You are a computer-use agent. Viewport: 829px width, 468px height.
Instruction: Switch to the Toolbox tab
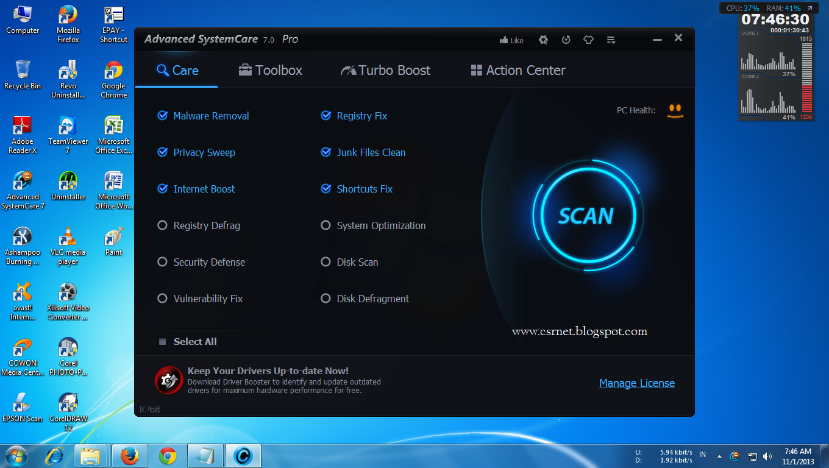[x=271, y=71]
